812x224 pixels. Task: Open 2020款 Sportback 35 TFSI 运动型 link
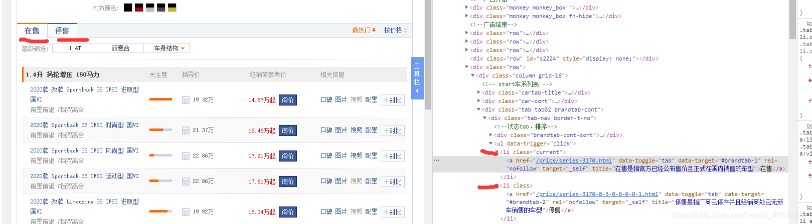[x=84, y=176]
